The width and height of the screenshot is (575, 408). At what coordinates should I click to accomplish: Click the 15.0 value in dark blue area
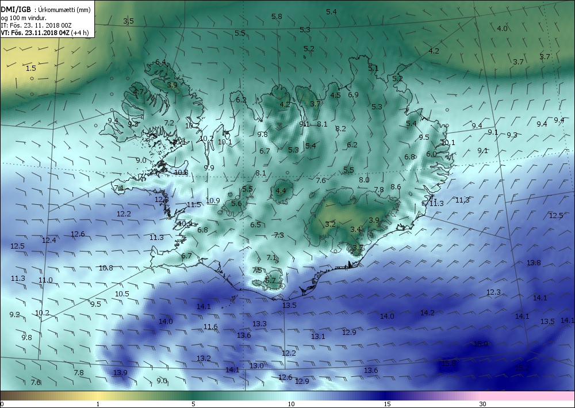(x=481, y=344)
